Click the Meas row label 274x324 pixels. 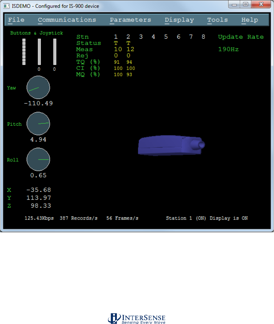(84, 49)
